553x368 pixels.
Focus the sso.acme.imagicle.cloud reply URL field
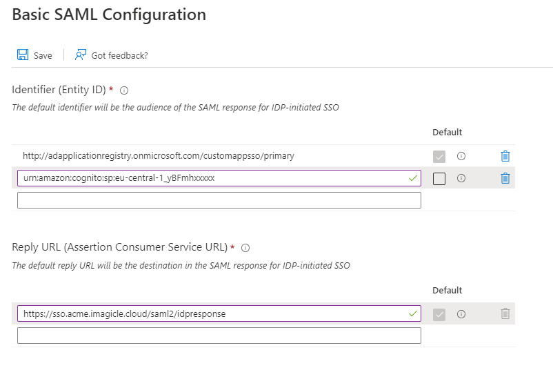(x=207, y=313)
